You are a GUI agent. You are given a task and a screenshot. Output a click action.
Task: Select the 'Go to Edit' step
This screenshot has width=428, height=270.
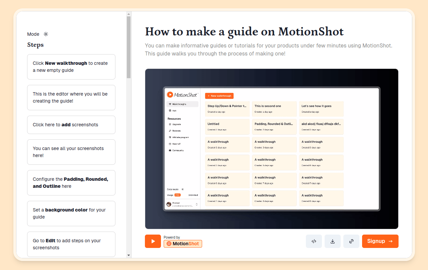coord(71,244)
